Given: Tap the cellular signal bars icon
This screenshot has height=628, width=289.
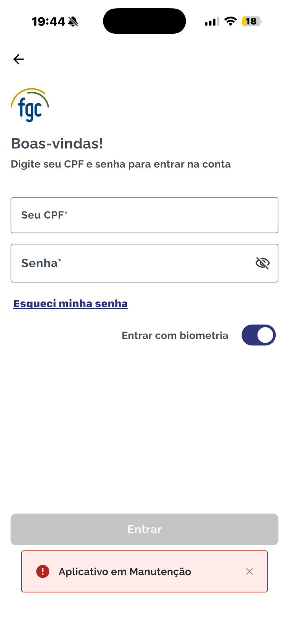Looking at the screenshot, I should 212,22.
